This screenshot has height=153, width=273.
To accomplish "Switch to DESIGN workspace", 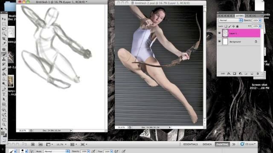I will click(x=207, y=144).
